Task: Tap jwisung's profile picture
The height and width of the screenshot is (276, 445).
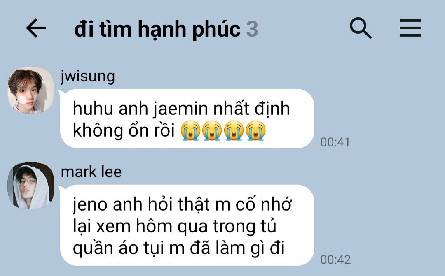Action: (30, 90)
